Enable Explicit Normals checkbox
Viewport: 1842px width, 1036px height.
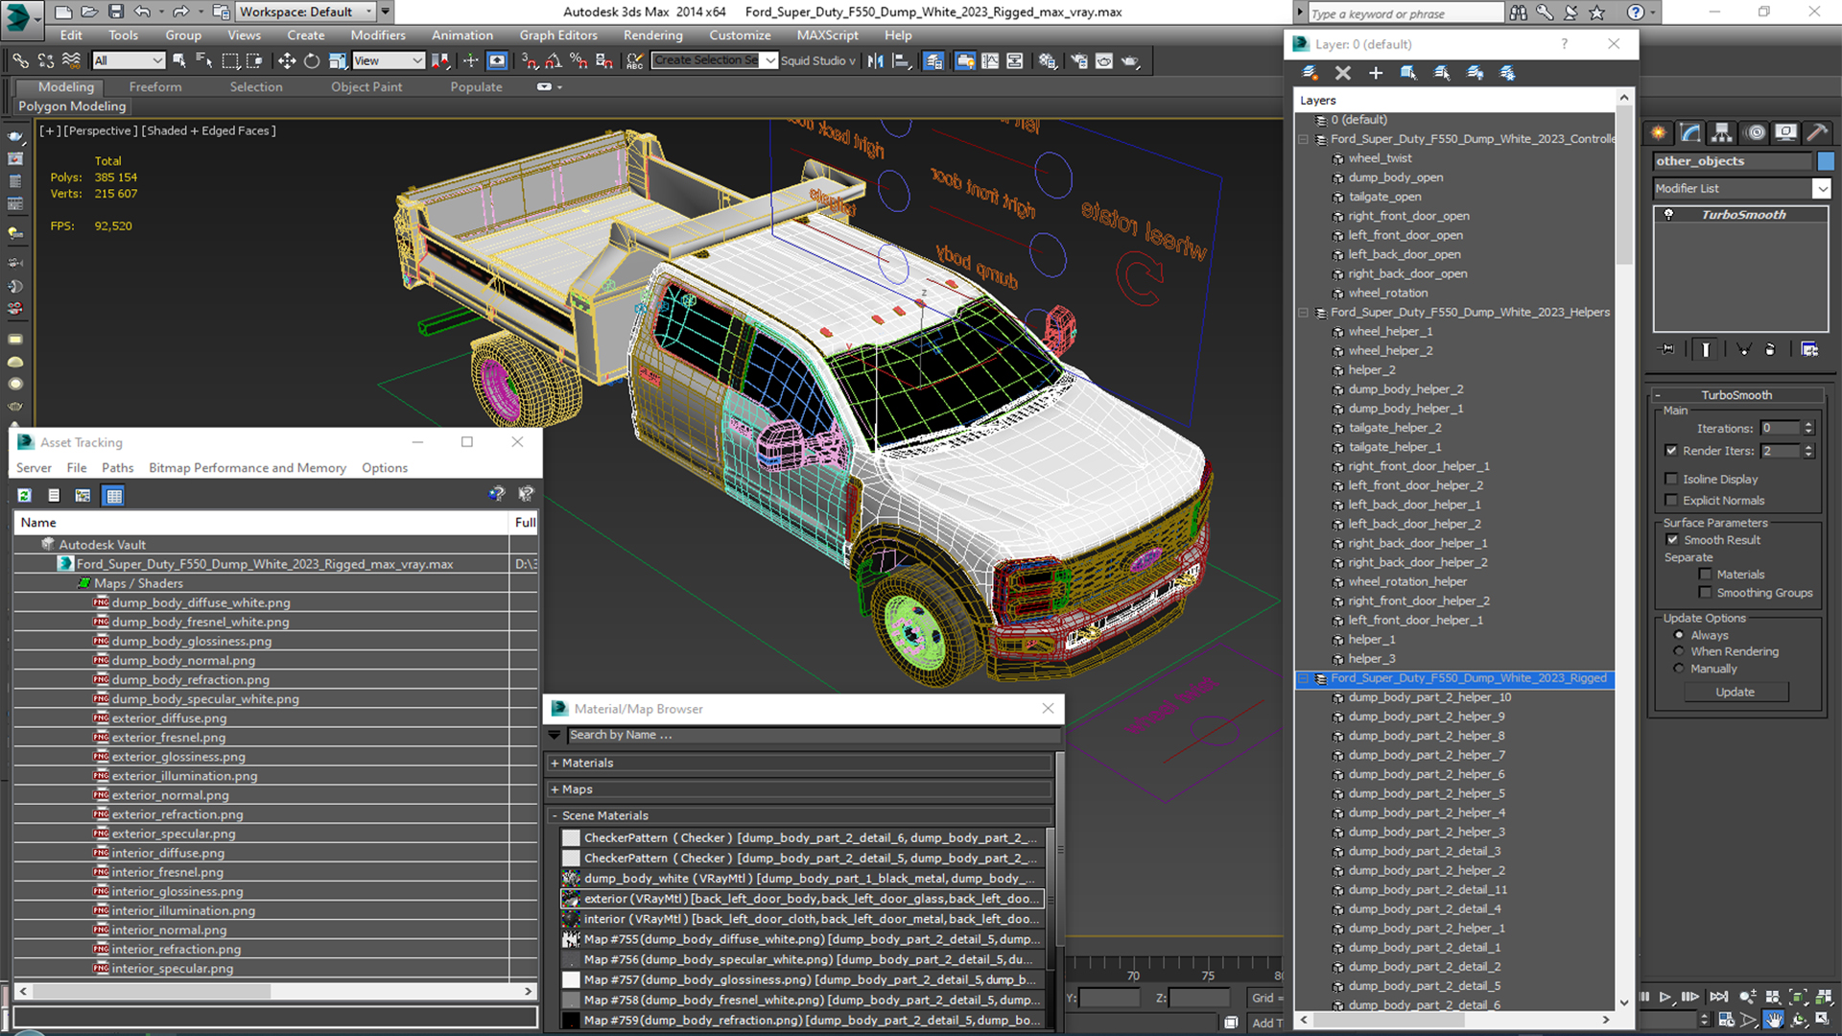tap(1671, 501)
